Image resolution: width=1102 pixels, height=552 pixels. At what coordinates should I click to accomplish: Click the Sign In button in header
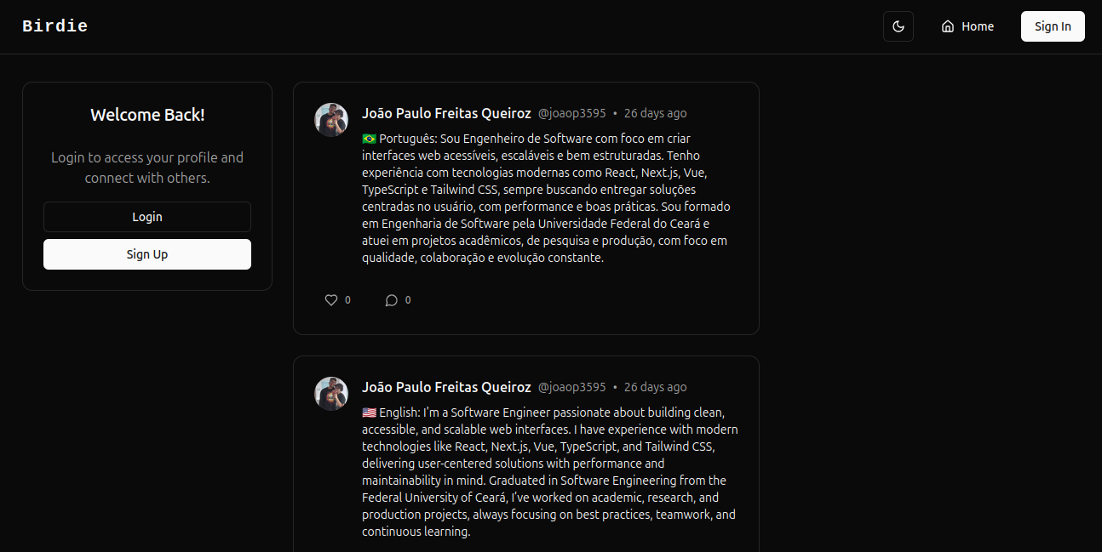(x=1053, y=26)
